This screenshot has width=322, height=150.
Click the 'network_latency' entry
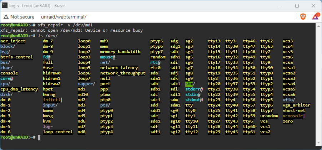(x=119, y=68)
